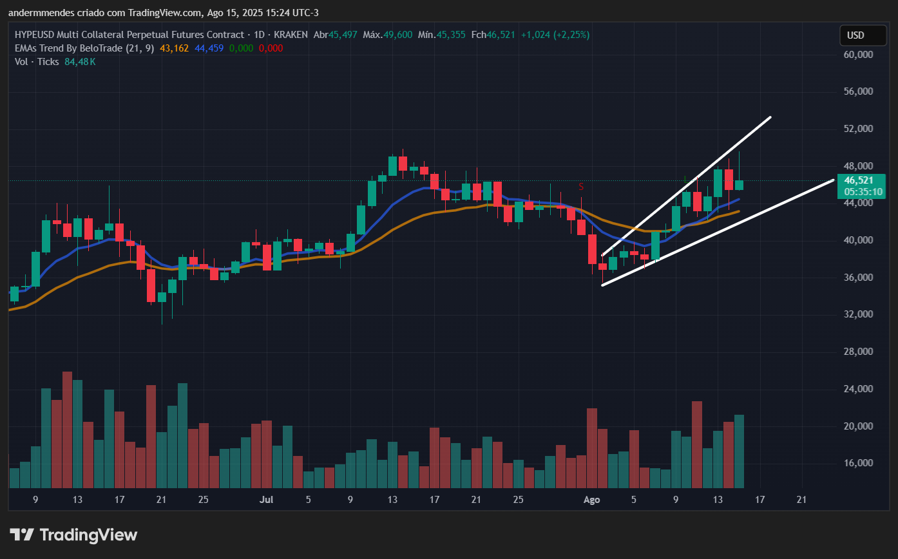This screenshot has height=559, width=898.
Task: Click the orange EMA value 43,162
Action: (x=174, y=48)
